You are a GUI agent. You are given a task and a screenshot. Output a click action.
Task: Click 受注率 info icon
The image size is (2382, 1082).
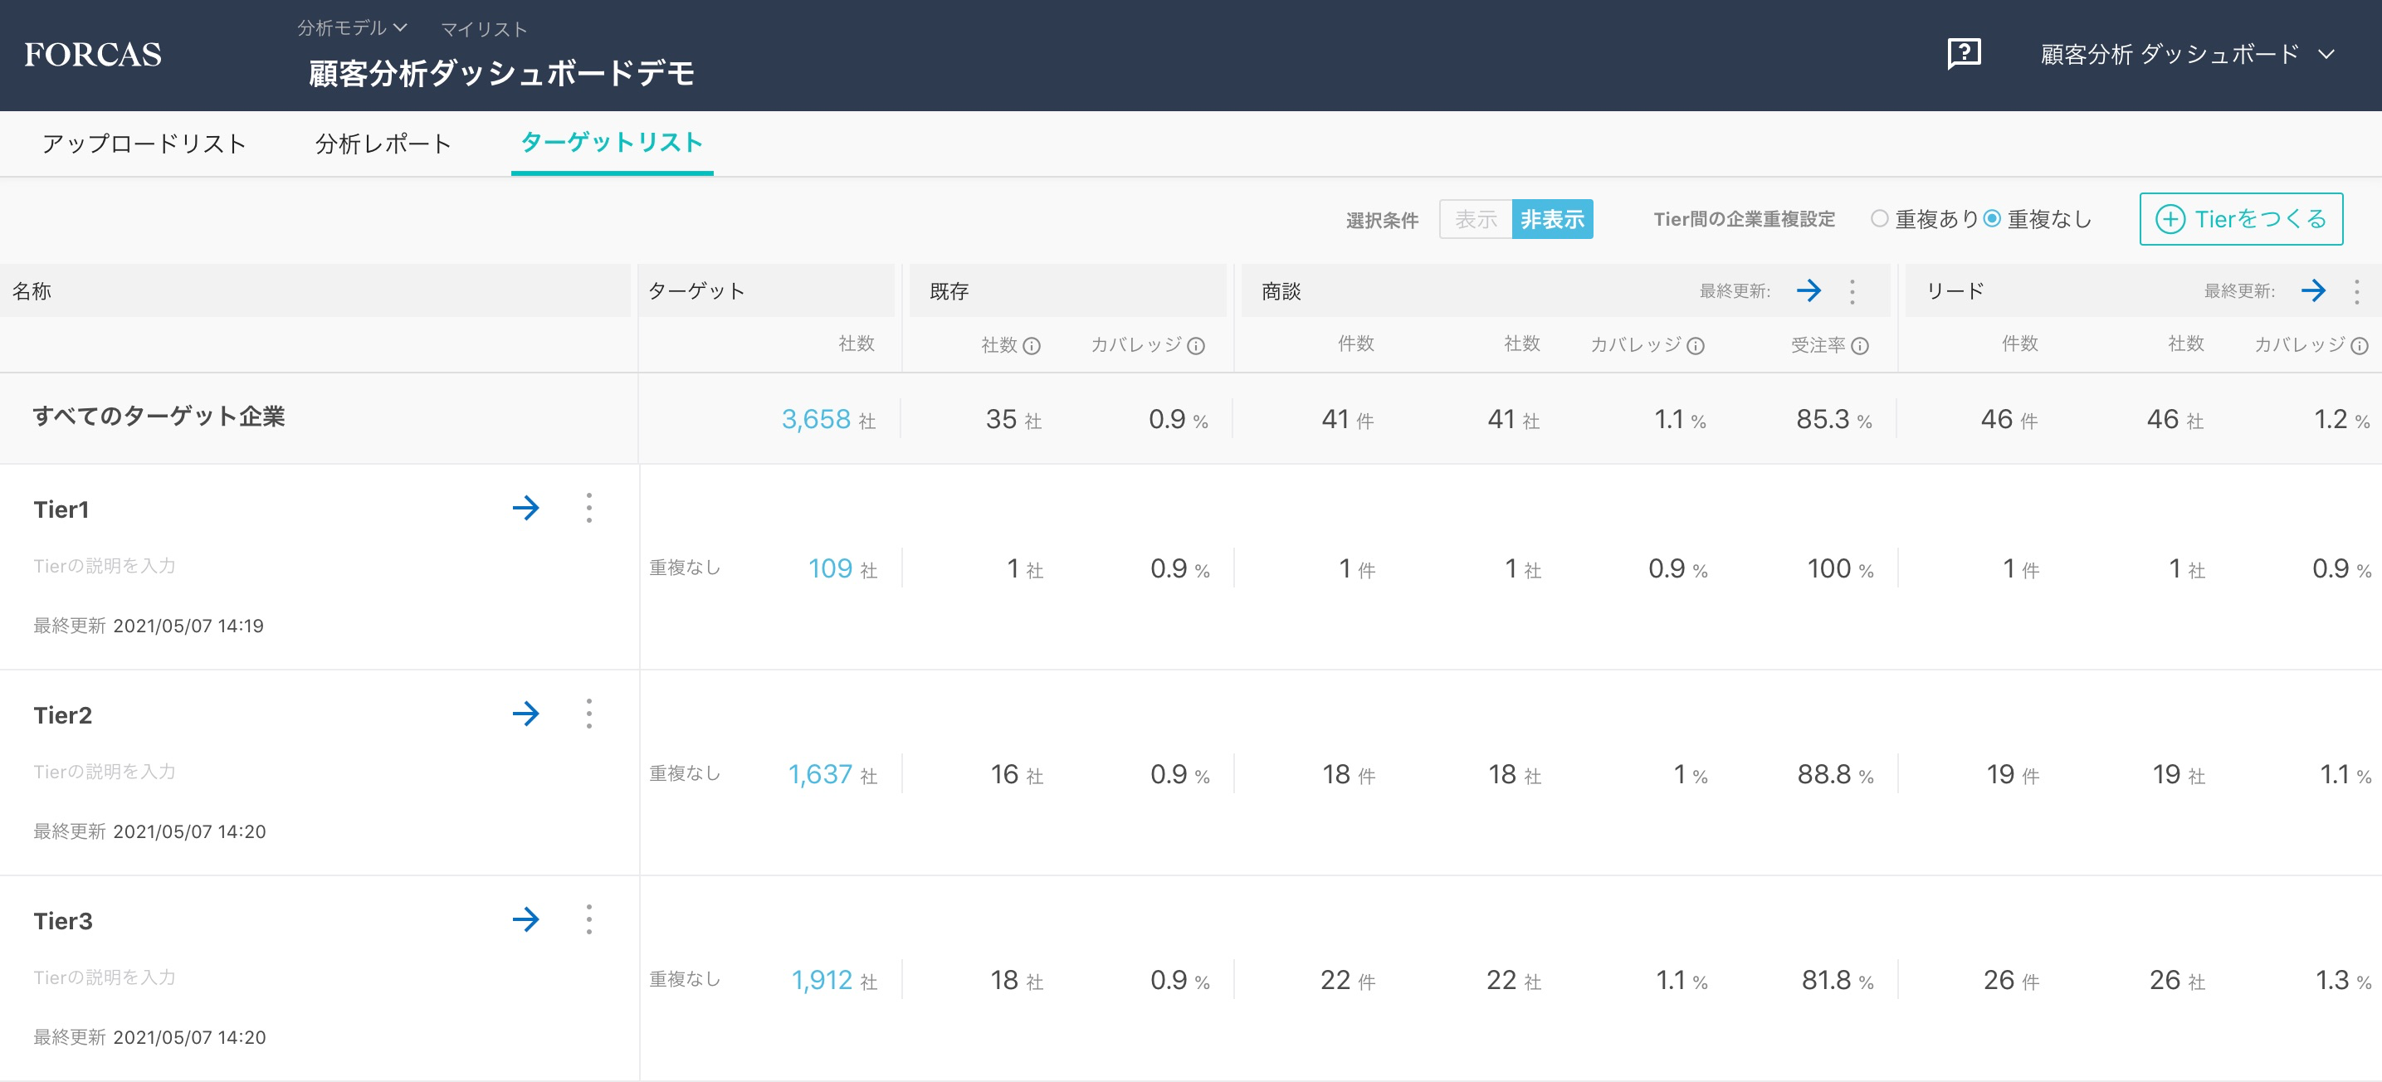coord(1861,346)
